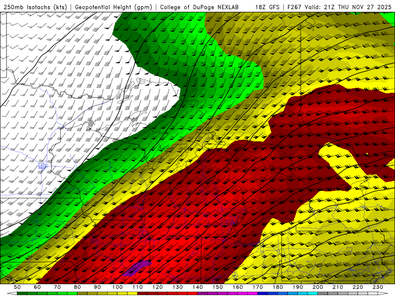Click the "18Z GFS" model run label
Viewport: 395px width, 296px height.
267,7
